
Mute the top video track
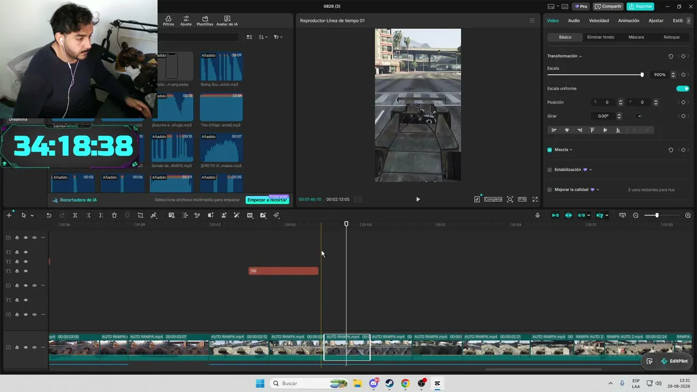pos(34,237)
